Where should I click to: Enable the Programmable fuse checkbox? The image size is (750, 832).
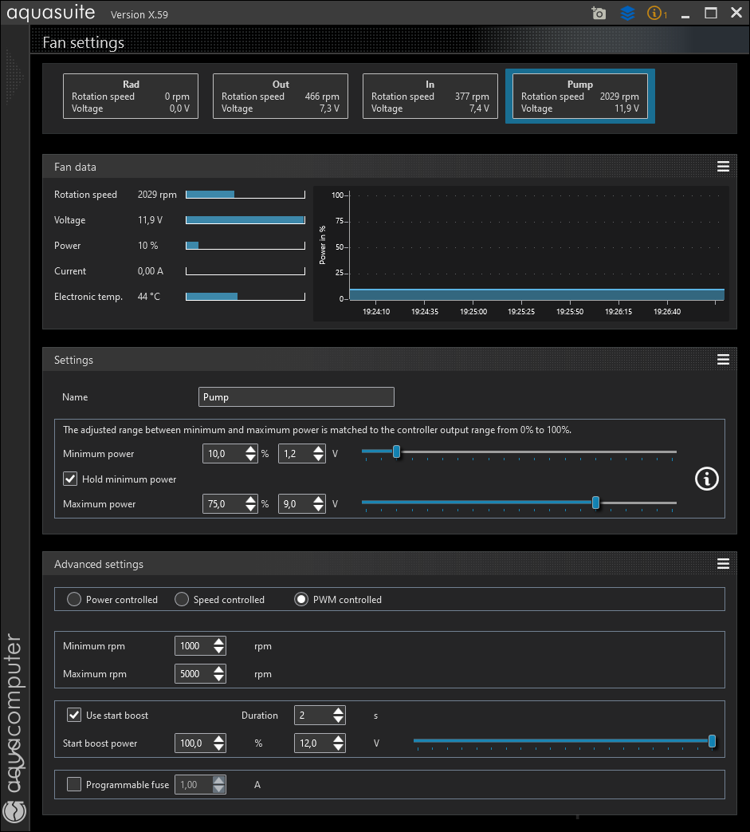click(x=74, y=784)
